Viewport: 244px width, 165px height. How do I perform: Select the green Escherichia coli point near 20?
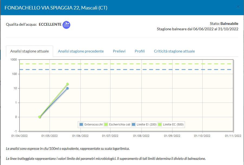[67, 84]
